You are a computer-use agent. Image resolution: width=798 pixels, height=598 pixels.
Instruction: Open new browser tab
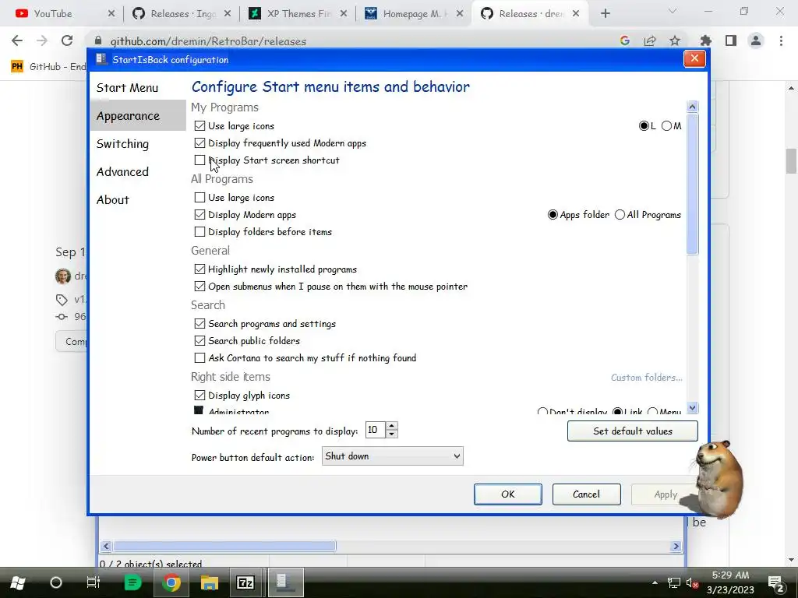click(605, 14)
